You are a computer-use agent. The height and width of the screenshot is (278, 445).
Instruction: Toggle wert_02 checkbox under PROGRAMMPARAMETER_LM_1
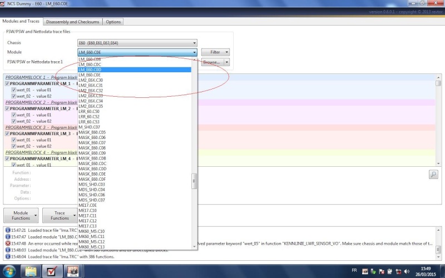tap(13, 96)
